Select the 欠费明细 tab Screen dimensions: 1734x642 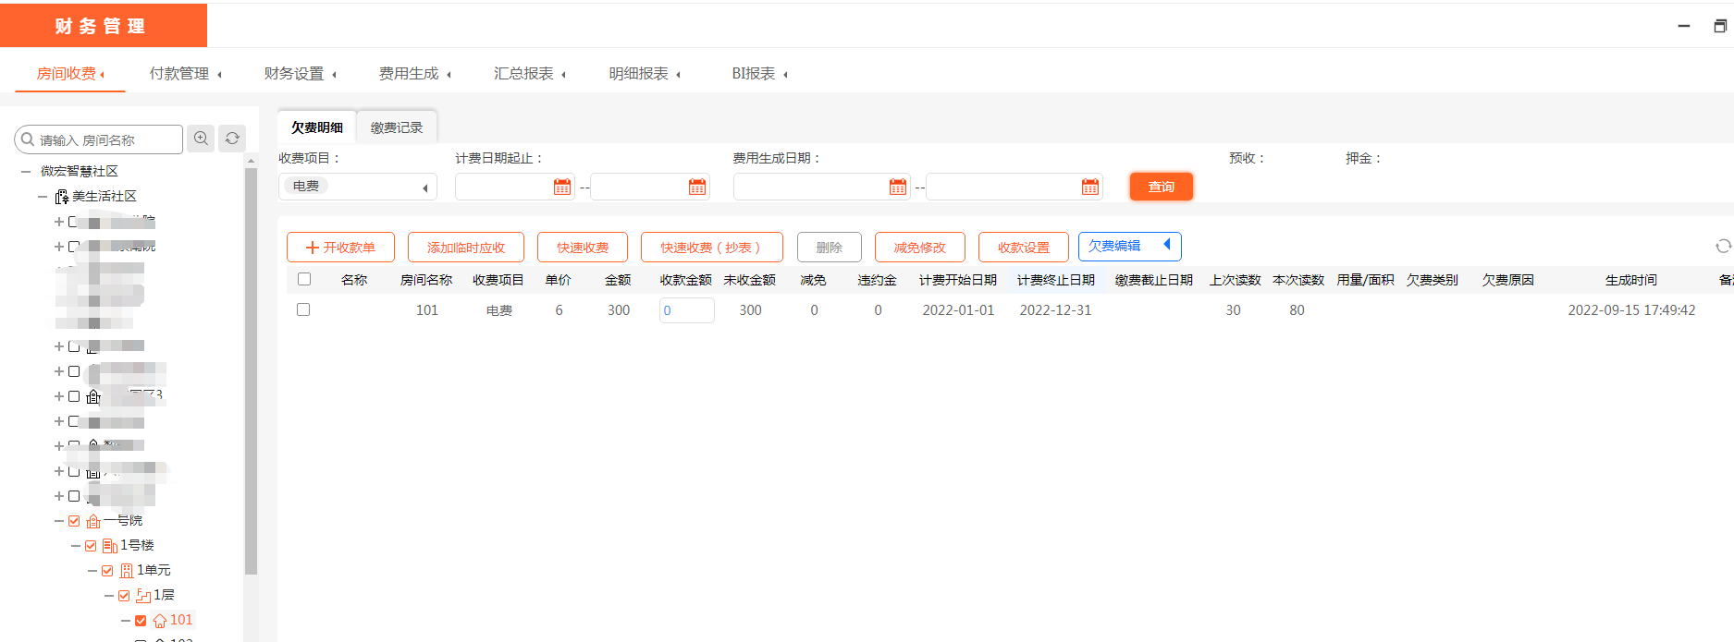[x=317, y=127]
